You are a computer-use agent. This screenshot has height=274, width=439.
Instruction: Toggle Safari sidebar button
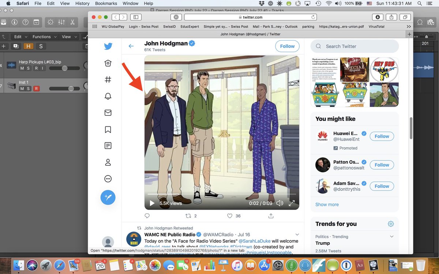[x=136, y=17]
